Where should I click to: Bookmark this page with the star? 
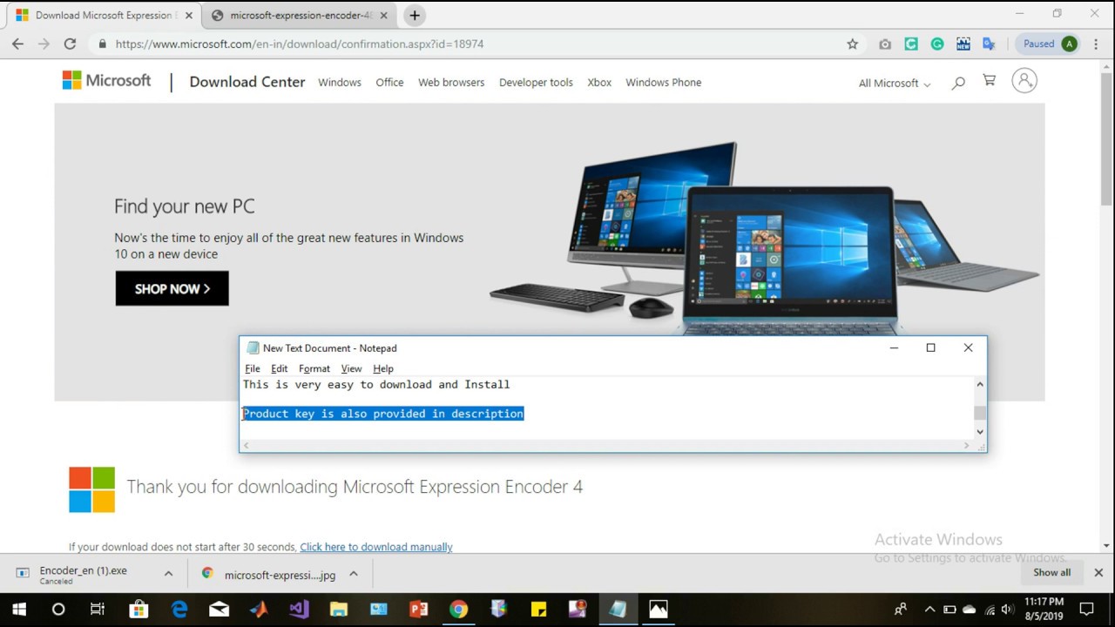(853, 44)
